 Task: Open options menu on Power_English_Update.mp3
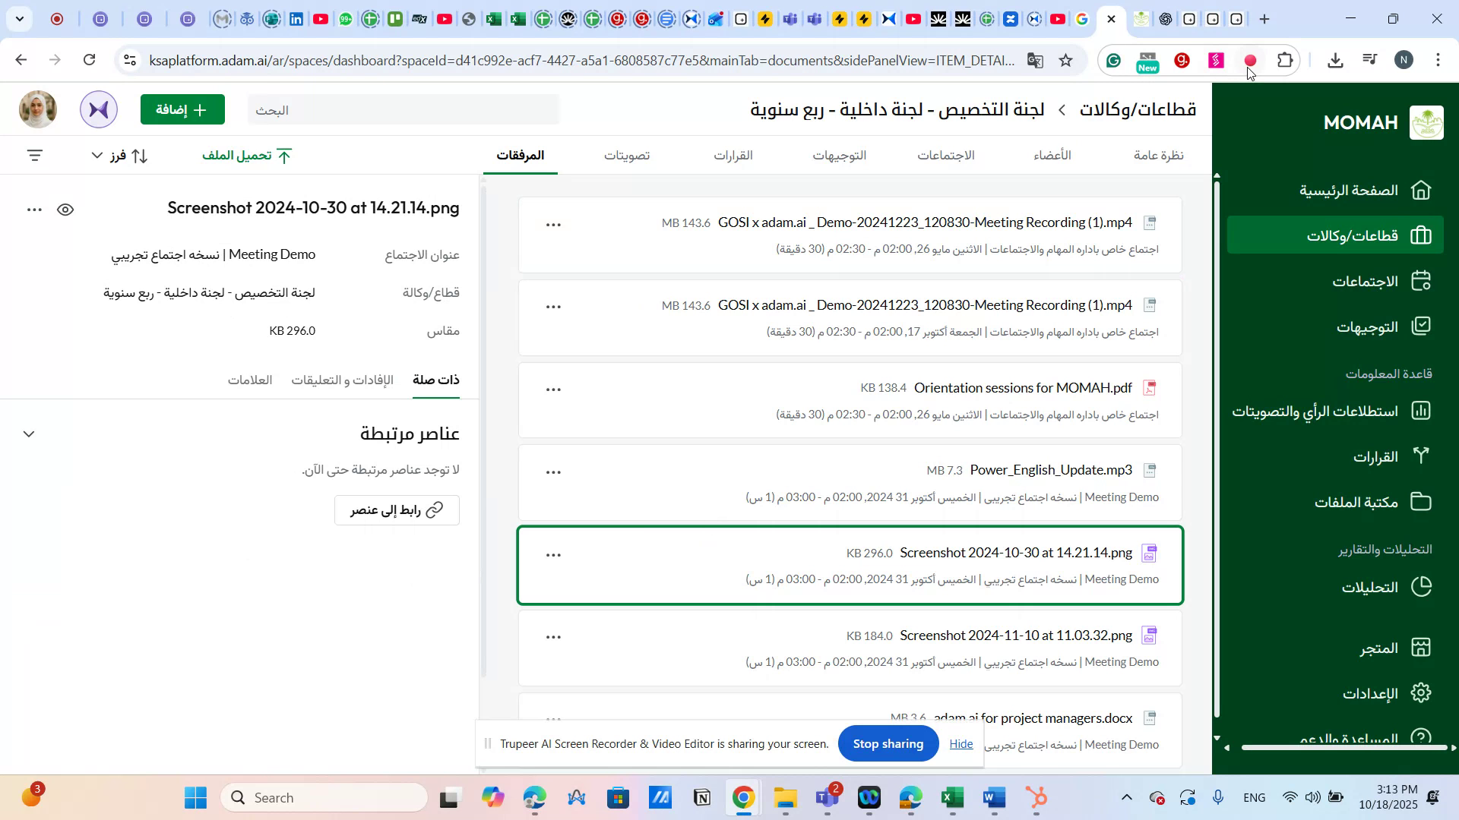pyautogui.click(x=552, y=471)
